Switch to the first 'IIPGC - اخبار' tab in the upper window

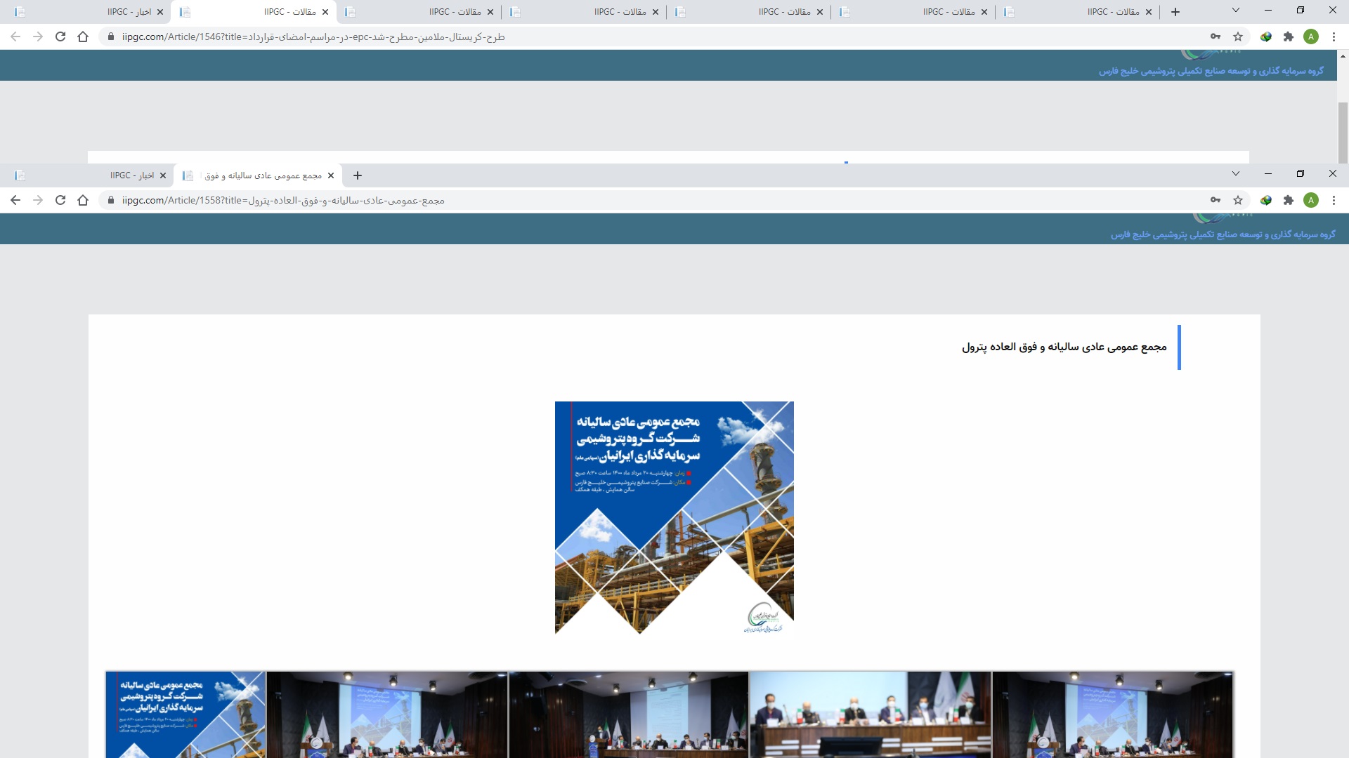pyautogui.click(x=129, y=12)
